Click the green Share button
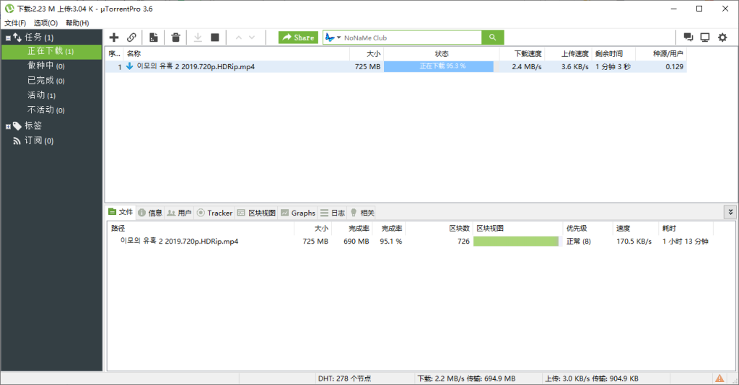Screen dimensions: 739x385 (298, 37)
